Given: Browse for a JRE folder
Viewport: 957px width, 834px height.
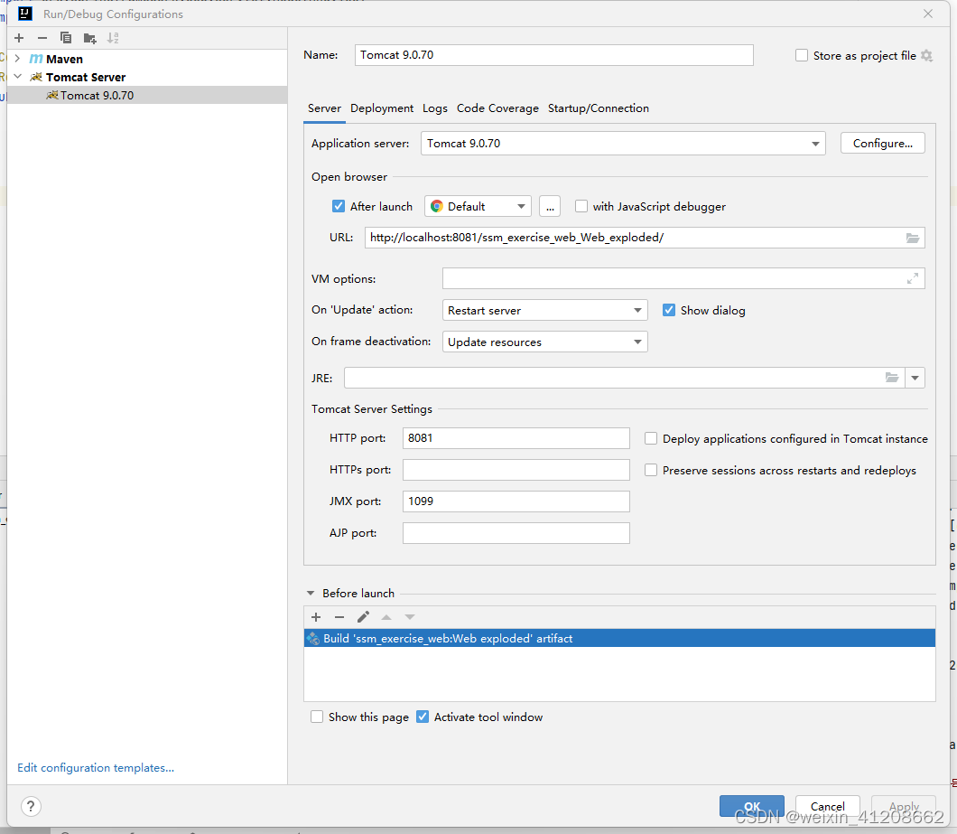Looking at the screenshot, I should (x=892, y=378).
